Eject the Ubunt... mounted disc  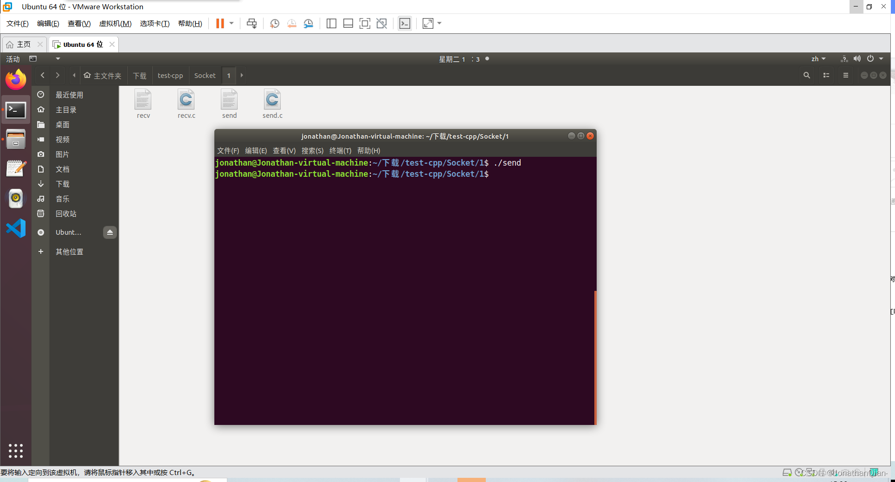click(x=110, y=232)
